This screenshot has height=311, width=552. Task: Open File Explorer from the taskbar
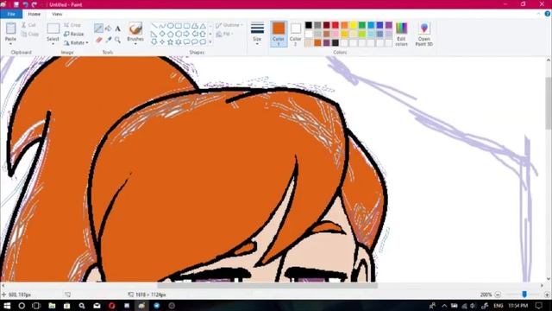point(52,305)
